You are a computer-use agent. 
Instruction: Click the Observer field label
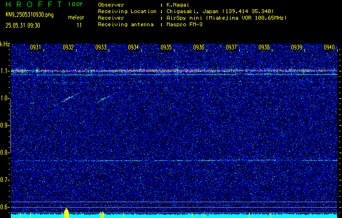tap(111, 5)
